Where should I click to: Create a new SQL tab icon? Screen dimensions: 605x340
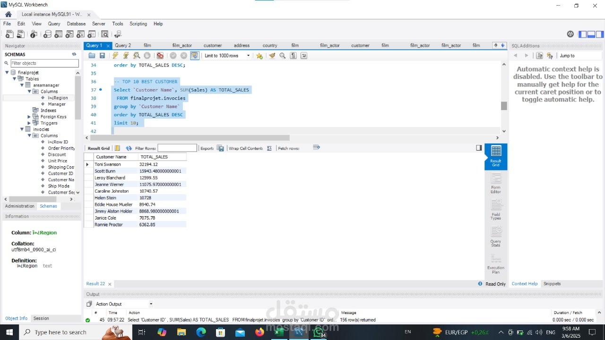pos(9,34)
